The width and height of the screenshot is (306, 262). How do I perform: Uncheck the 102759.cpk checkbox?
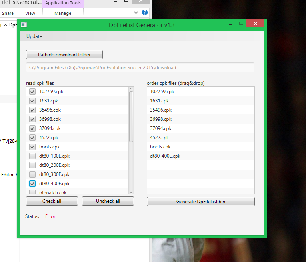tap(32, 92)
